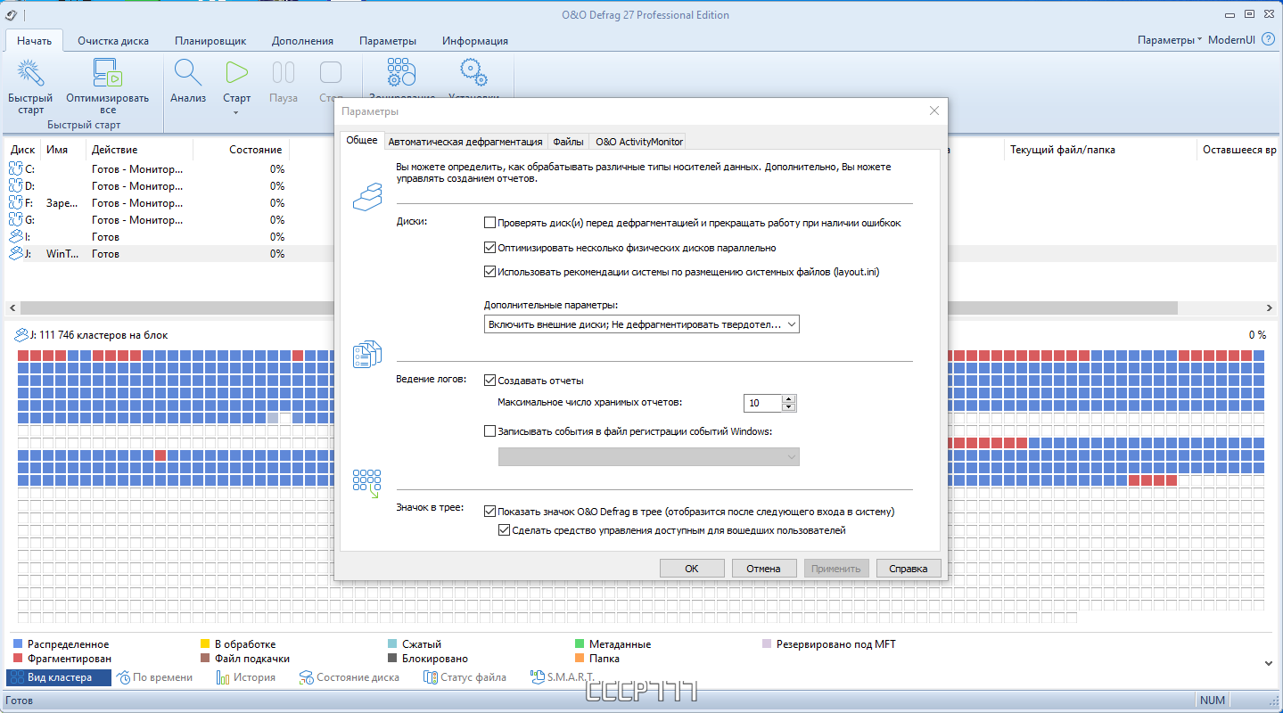Open the Параметры ribbon tab
Image resolution: width=1283 pixels, height=713 pixels.
tap(388, 41)
